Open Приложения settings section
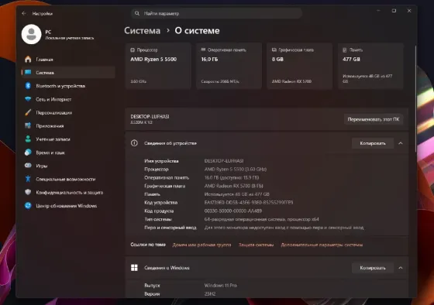The image size is (434, 305). pyautogui.click(x=68, y=125)
